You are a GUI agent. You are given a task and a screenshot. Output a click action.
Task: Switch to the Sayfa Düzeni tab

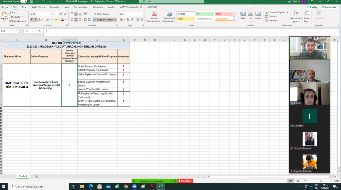[39, 7]
